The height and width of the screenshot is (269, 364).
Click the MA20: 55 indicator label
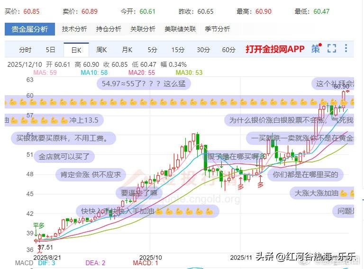142,72
